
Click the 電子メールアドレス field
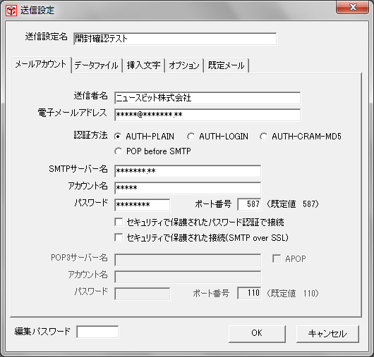(207, 115)
